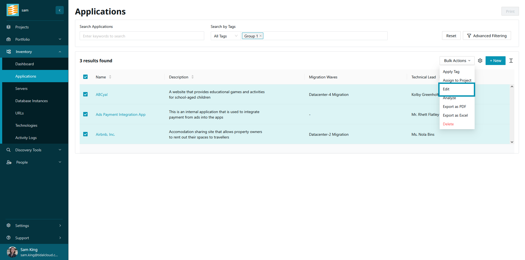Deselect the Airbnb, Inc. row checkbox

point(85,134)
